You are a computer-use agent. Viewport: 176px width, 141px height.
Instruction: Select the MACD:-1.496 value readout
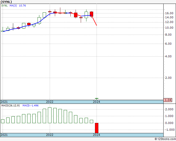[x=31, y=106]
